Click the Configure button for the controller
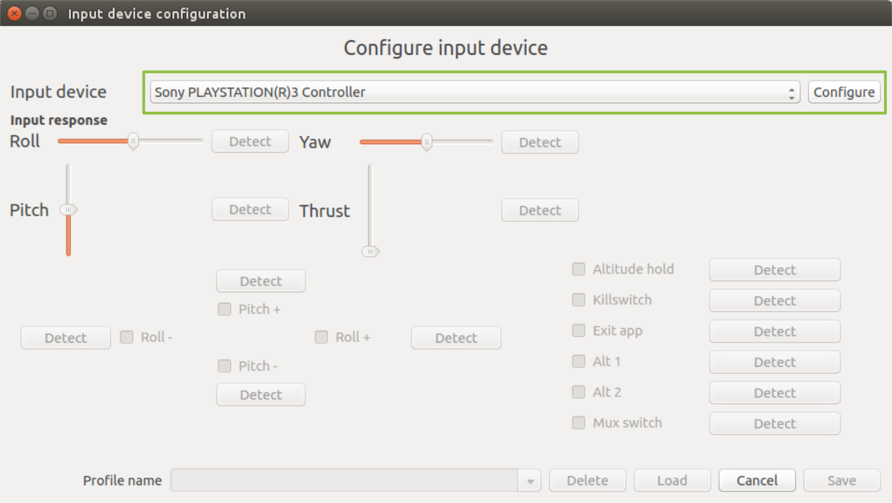 [843, 92]
